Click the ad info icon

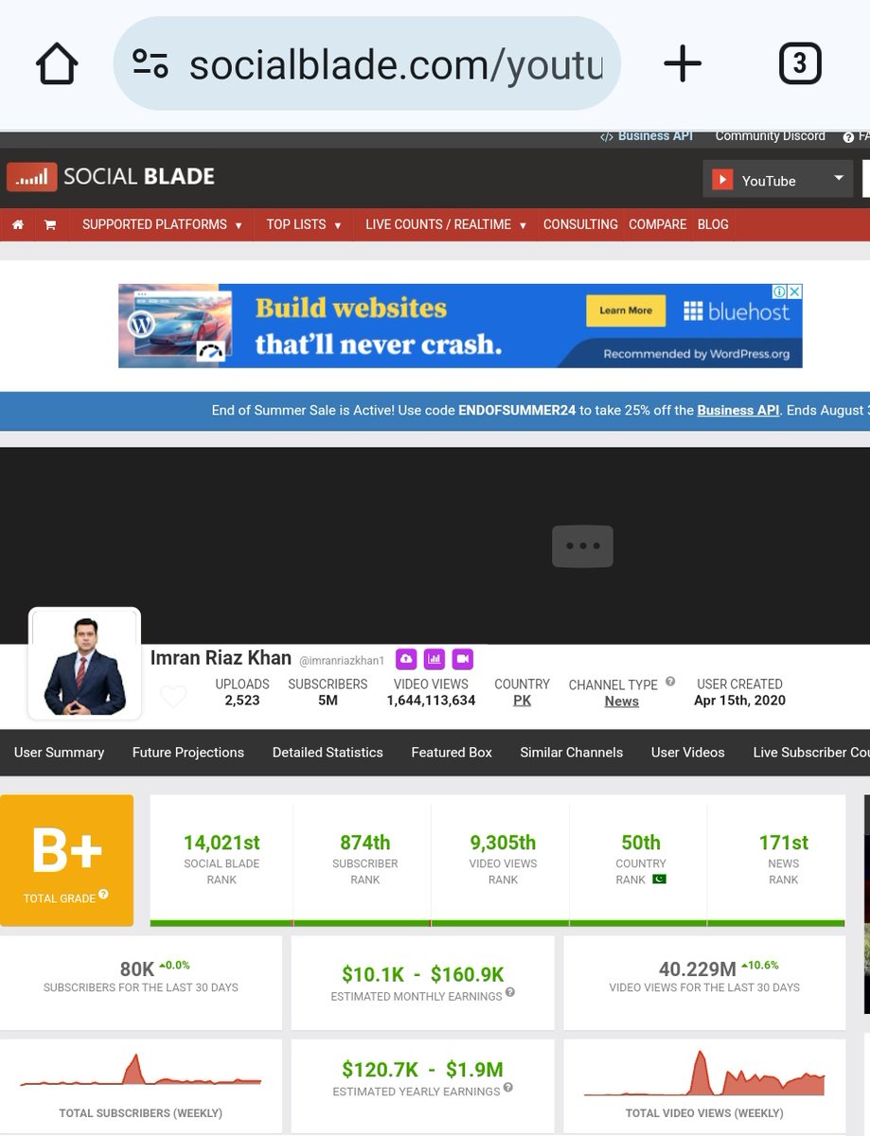[x=777, y=292]
